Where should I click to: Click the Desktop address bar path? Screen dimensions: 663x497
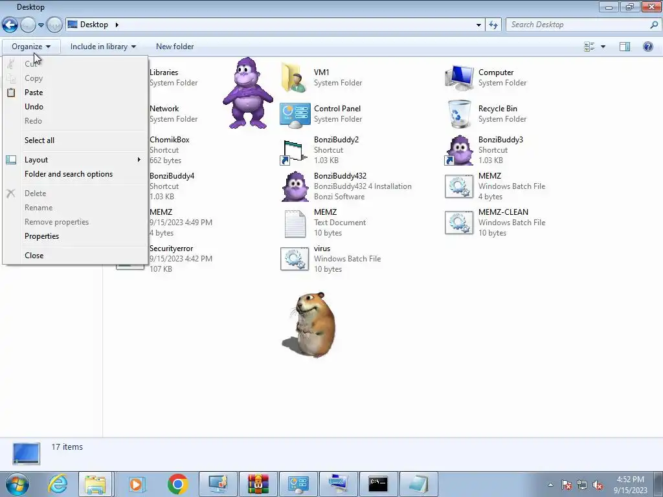click(x=94, y=25)
